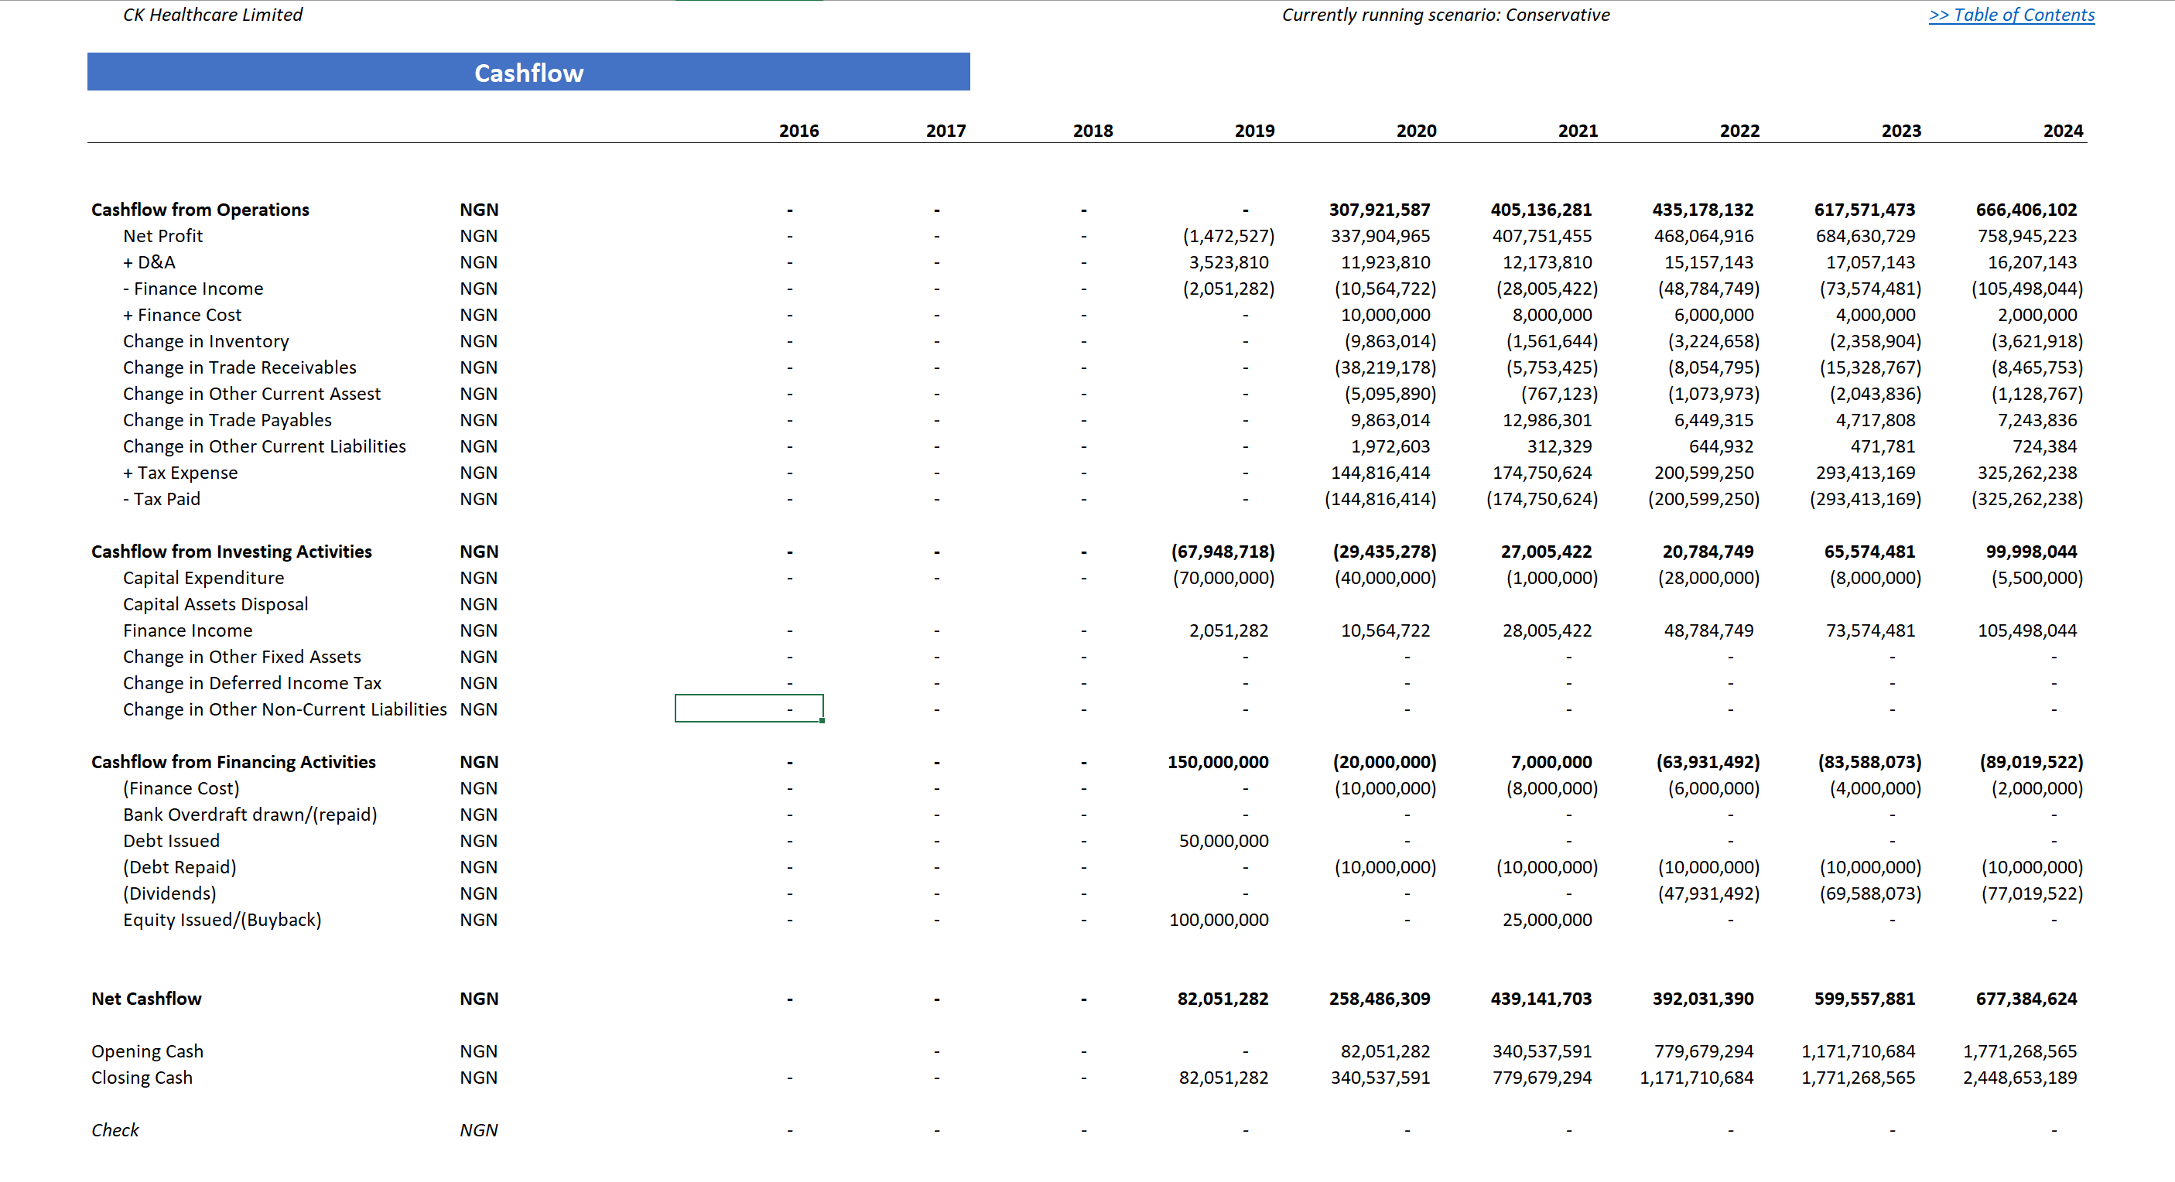Click the Closing Cash label
The image size is (2175, 1182).
coord(142,1077)
